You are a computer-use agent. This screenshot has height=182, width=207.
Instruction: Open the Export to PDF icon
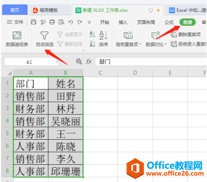[x=43, y=22]
